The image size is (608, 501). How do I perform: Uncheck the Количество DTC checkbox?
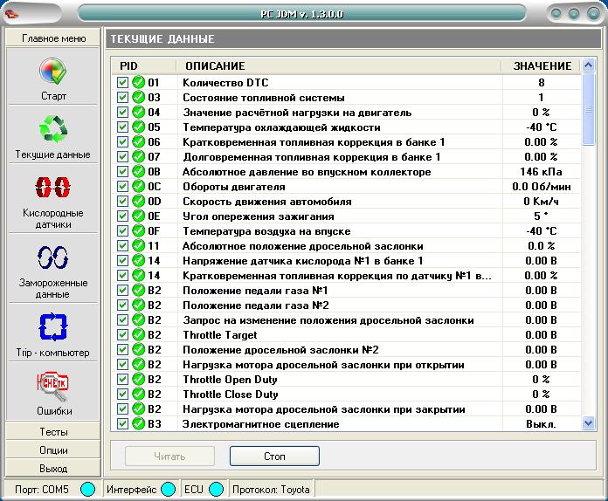pyautogui.click(x=123, y=83)
